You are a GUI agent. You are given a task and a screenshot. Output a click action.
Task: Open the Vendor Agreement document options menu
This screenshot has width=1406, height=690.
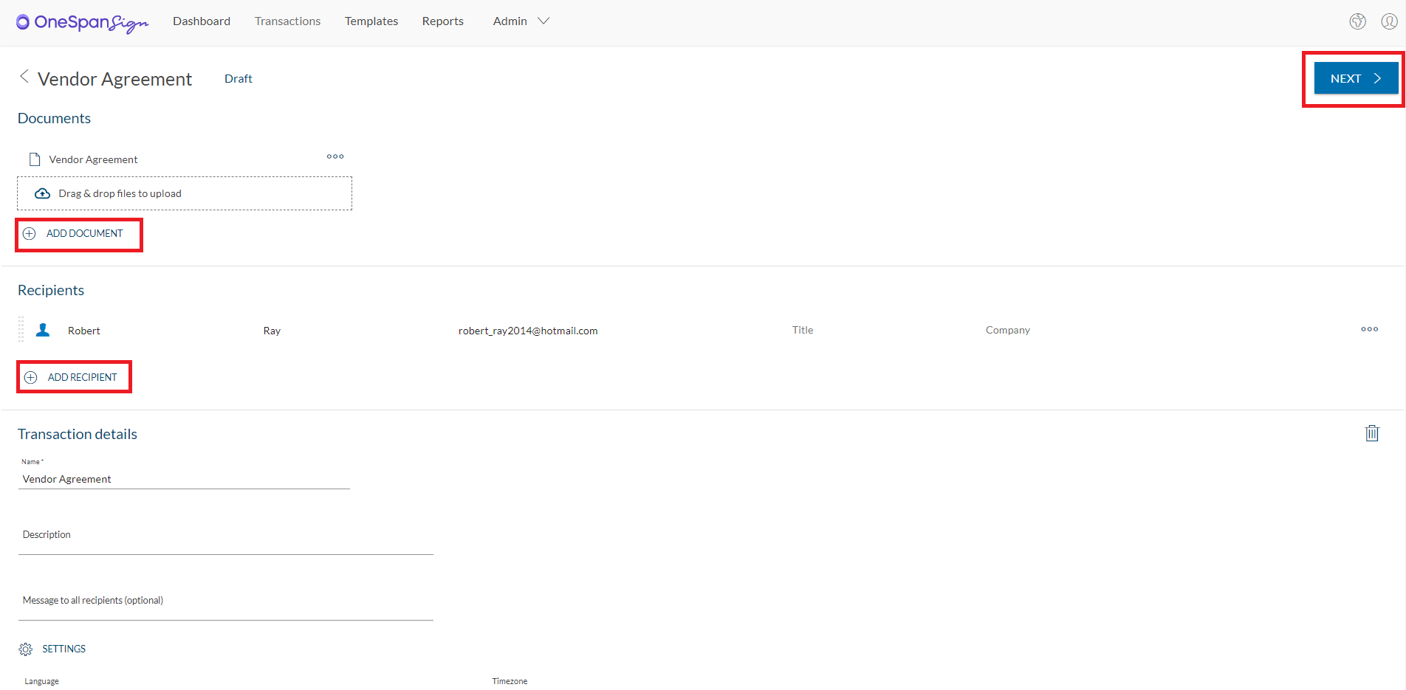(335, 156)
